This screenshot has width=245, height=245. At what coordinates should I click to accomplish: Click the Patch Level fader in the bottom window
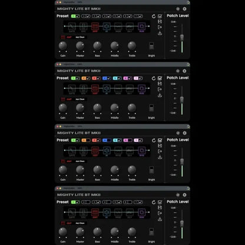[x=182, y=223]
